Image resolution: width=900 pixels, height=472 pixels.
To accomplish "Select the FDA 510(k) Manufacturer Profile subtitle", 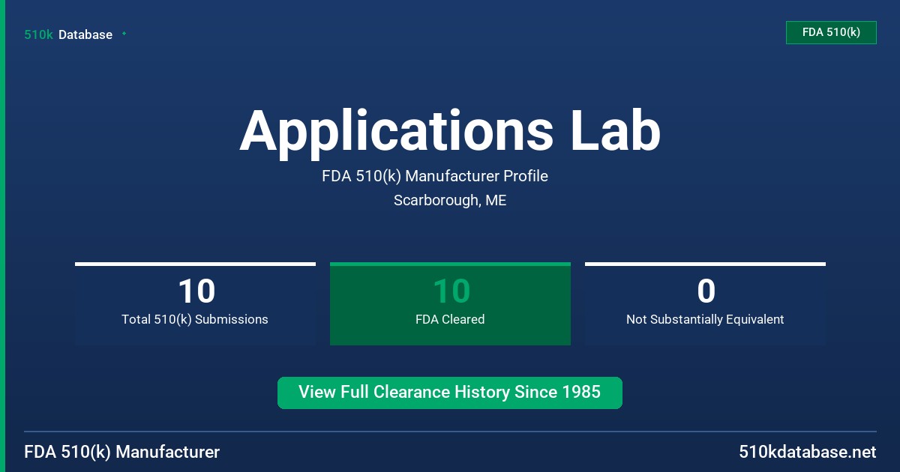I will [x=435, y=176].
